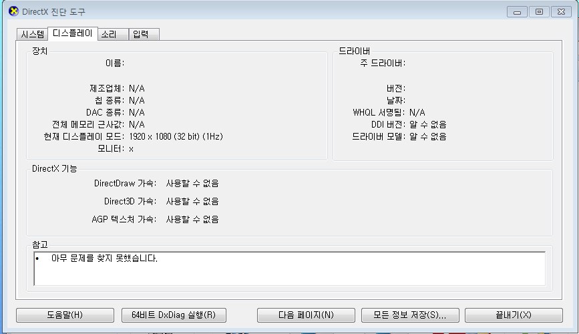Click the note 아무 문제를 찾지 못했습니다.
This screenshot has width=579, height=334.
104,259
